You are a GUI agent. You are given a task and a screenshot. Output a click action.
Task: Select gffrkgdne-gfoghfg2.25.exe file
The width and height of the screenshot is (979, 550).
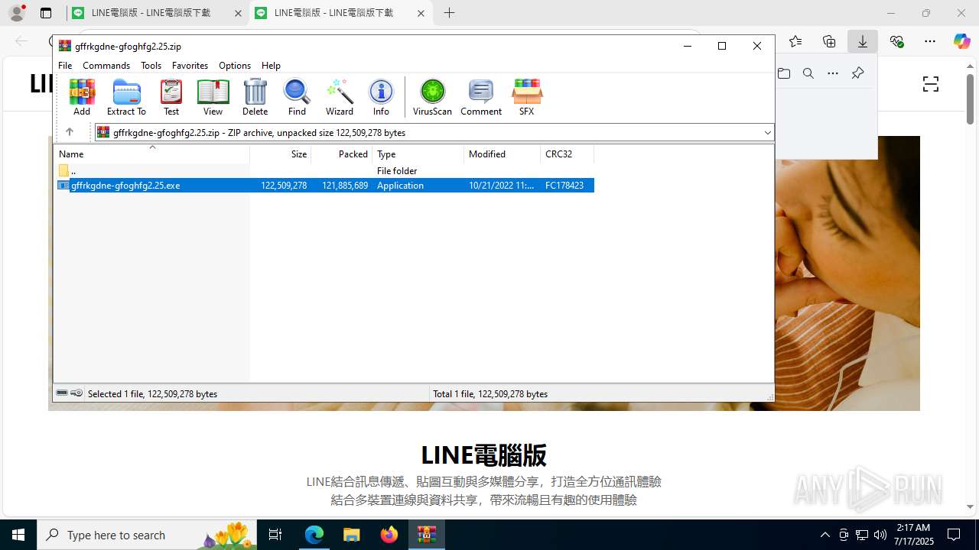click(x=324, y=185)
